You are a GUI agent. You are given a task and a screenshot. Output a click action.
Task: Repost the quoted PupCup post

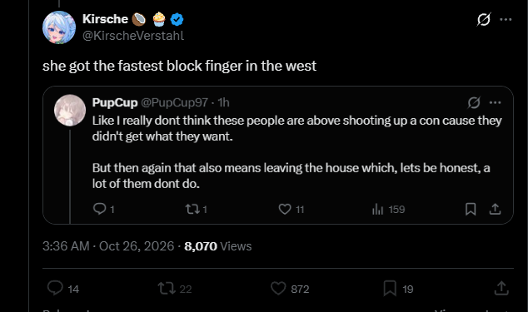pyautogui.click(x=197, y=209)
